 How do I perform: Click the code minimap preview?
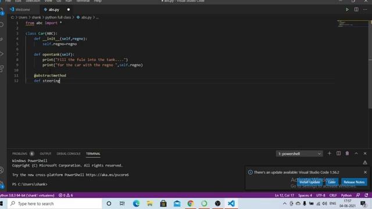[x=353, y=23]
